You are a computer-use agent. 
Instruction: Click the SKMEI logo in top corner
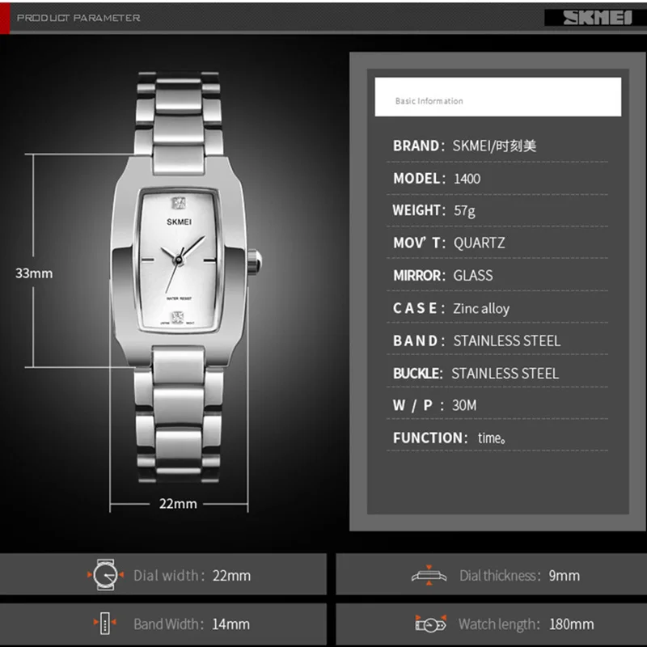tap(597, 18)
